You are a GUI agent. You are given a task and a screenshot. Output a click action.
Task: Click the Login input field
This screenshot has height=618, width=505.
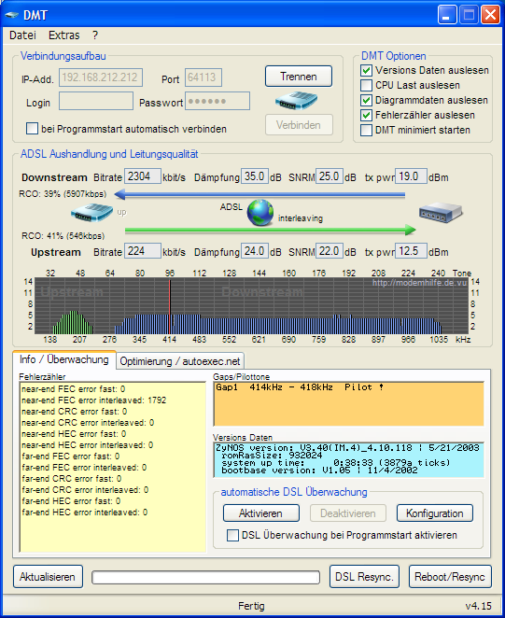[x=96, y=102]
